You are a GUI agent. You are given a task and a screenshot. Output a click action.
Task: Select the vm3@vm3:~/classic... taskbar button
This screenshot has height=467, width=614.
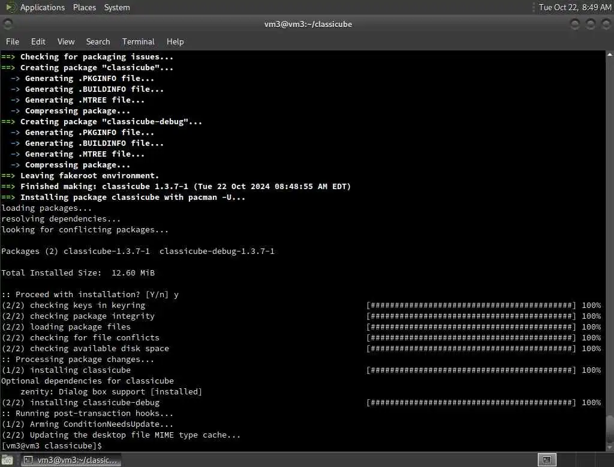[71, 460]
